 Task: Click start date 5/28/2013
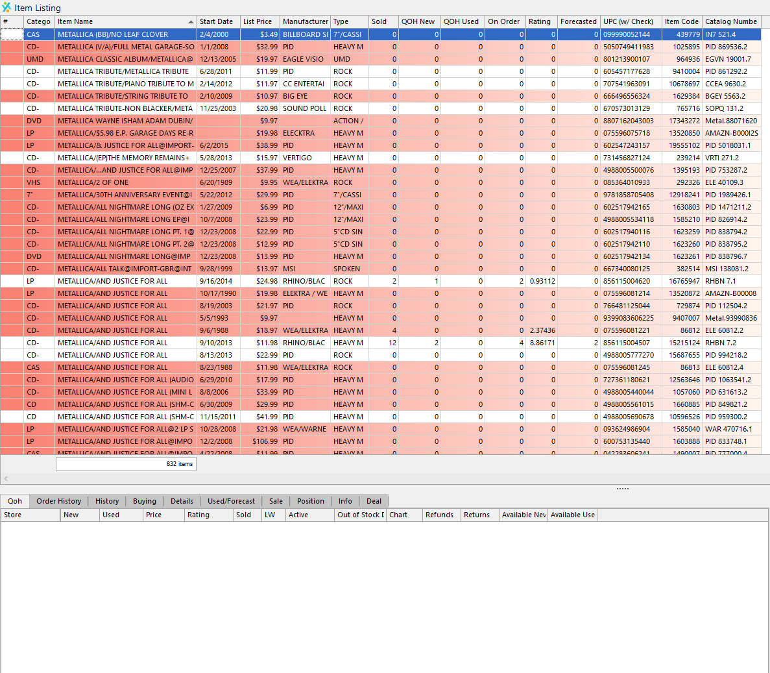(218, 158)
